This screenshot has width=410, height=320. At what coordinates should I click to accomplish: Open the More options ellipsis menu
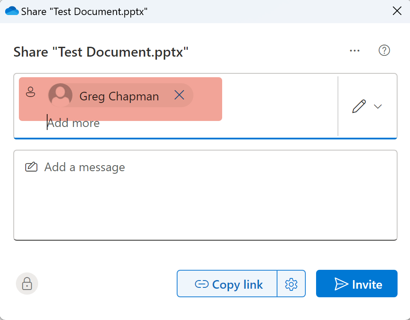pos(354,51)
